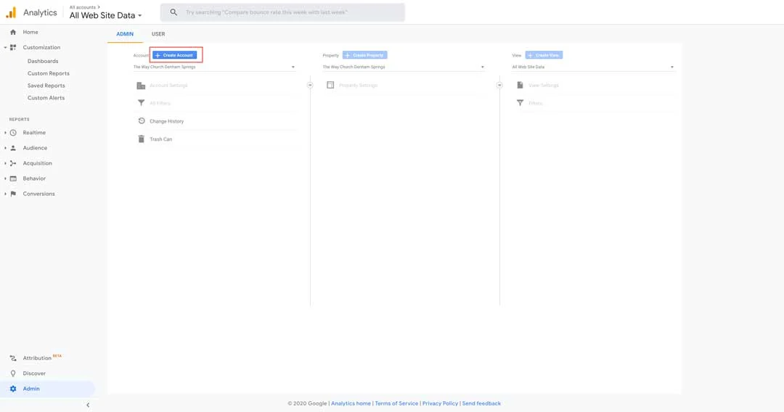Open the Analytics home footer link

click(351, 403)
